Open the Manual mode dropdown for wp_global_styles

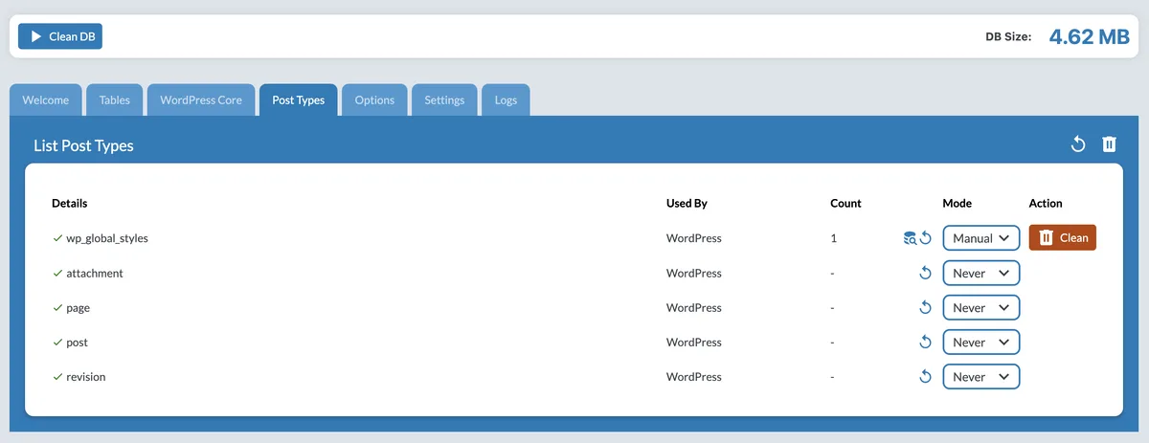coord(981,238)
